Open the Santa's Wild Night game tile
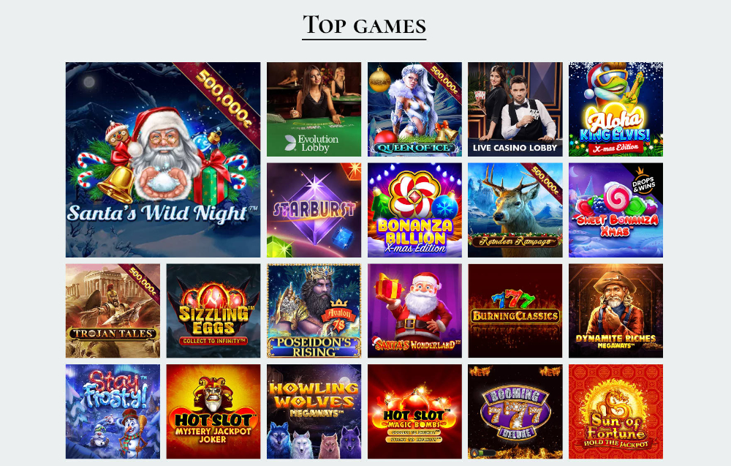This screenshot has height=466, width=731. click(x=163, y=159)
